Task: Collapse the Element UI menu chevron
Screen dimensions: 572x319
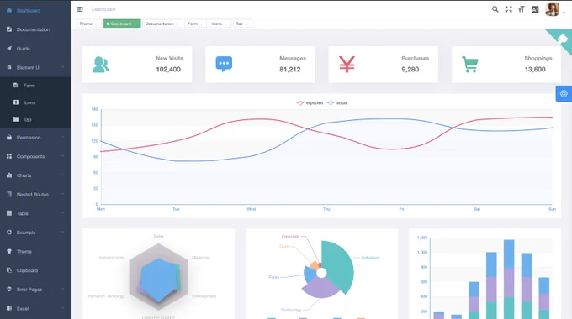Action: pyautogui.click(x=62, y=67)
